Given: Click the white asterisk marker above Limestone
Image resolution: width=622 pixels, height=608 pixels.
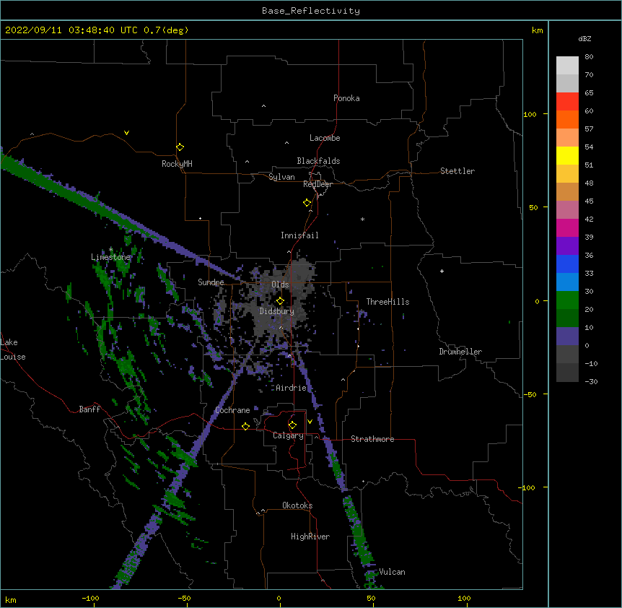Looking at the screenshot, I should [111, 250].
